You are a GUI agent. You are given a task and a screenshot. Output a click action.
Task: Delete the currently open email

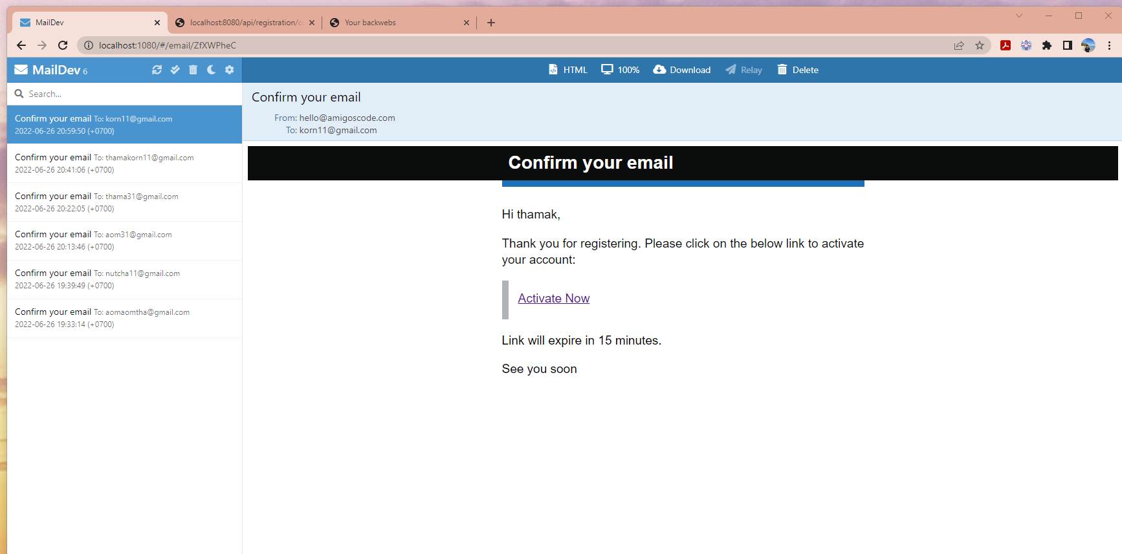point(797,70)
